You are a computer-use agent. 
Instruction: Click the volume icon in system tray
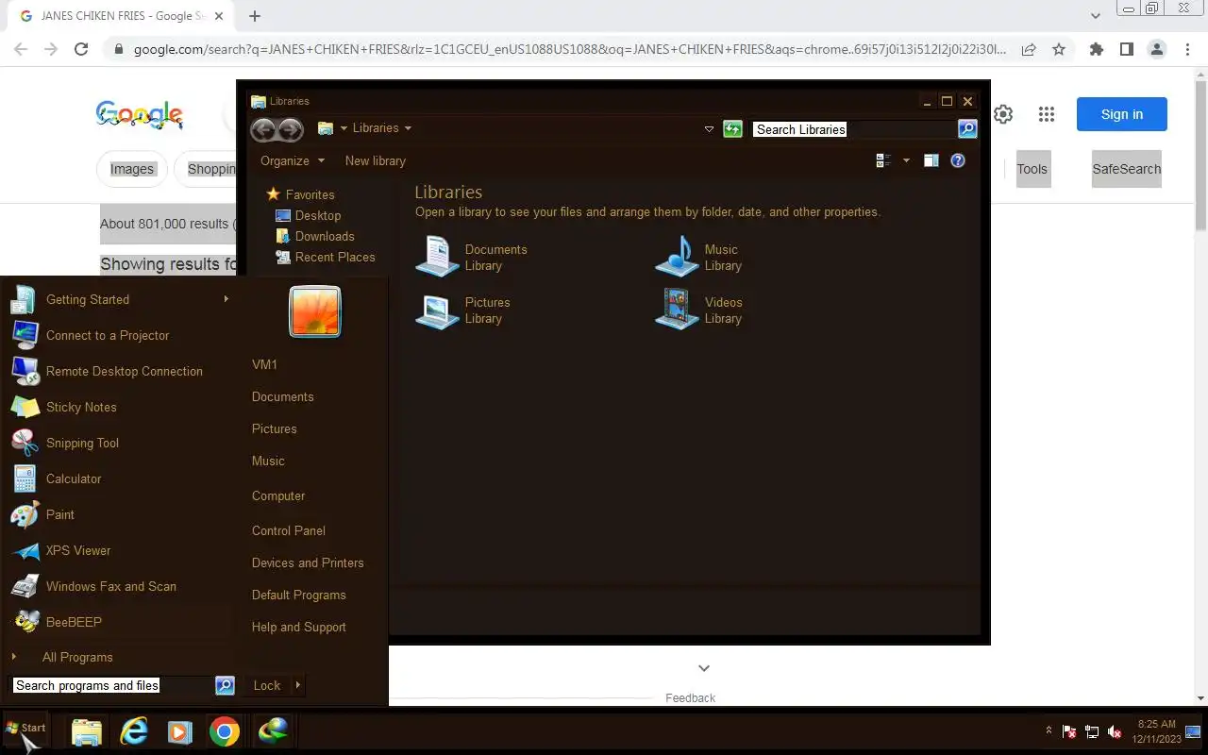(x=1115, y=731)
